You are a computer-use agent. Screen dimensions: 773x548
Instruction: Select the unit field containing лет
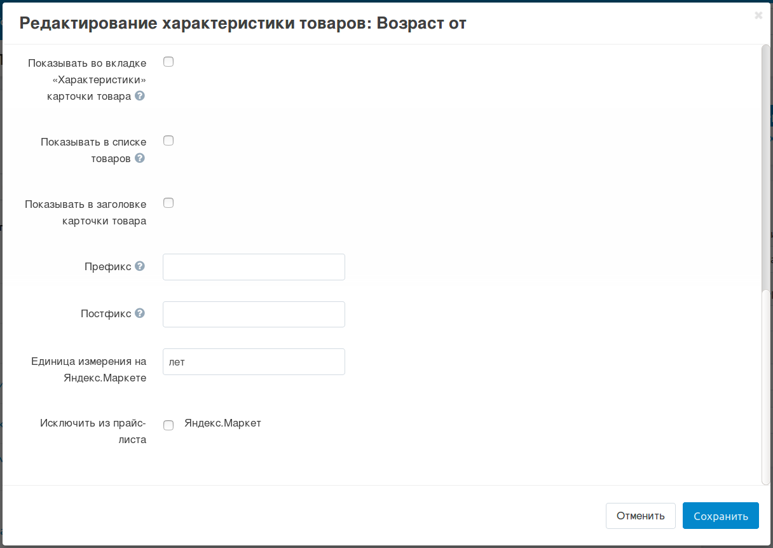(254, 362)
